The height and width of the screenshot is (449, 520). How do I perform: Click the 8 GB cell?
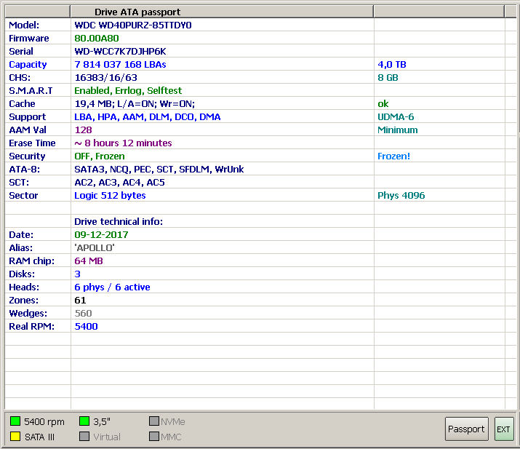[x=388, y=78]
